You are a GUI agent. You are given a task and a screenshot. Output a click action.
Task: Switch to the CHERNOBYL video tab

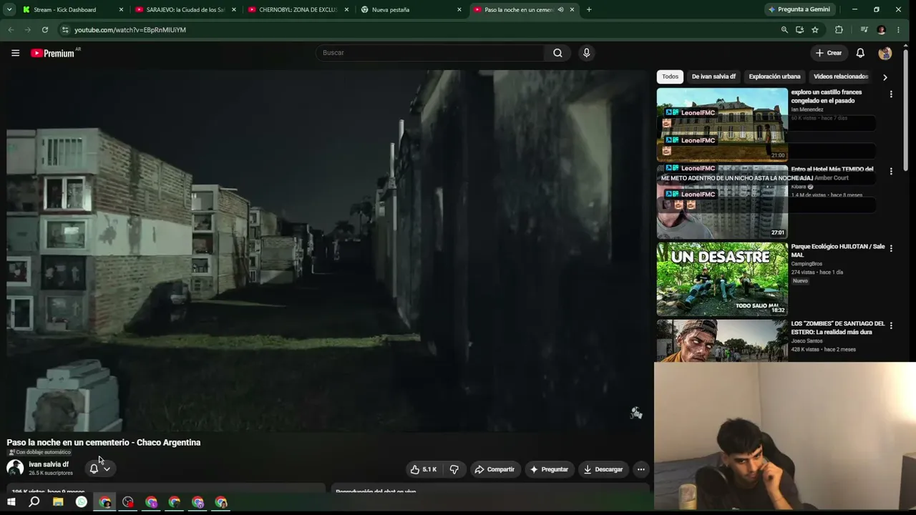(x=298, y=10)
